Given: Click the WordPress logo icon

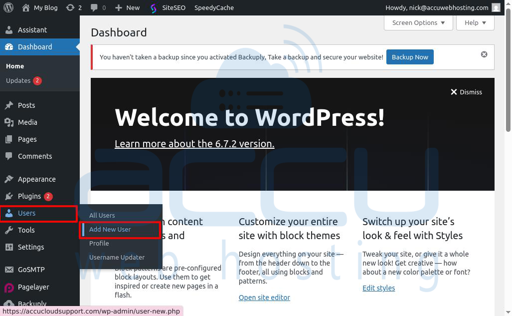Looking at the screenshot, I should (x=8, y=7).
